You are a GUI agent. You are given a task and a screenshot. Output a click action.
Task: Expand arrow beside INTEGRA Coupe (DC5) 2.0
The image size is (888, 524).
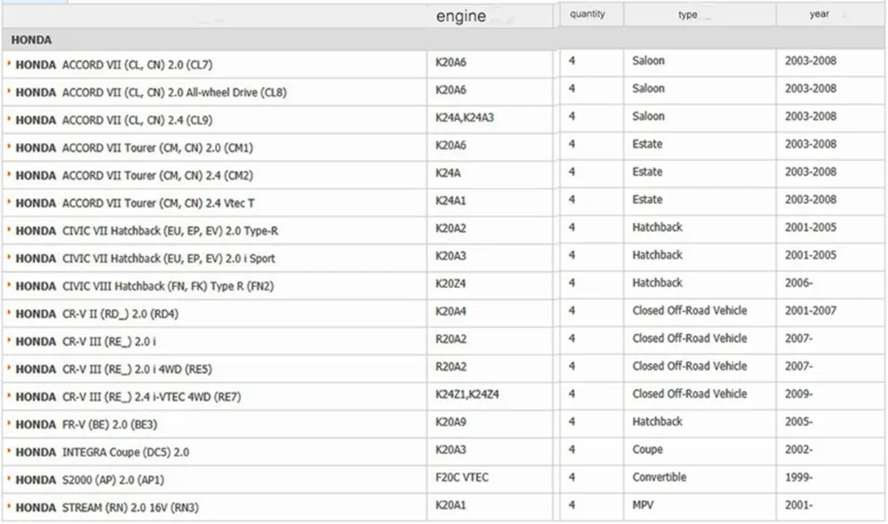pyautogui.click(x=9, y=452)
